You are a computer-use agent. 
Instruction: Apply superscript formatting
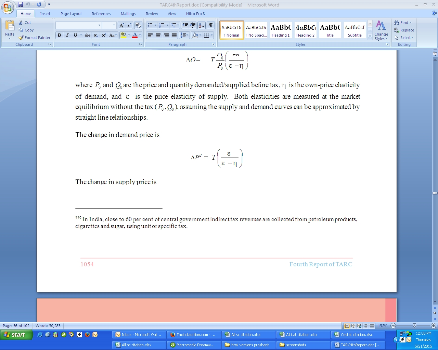pyautogui.click(x=104, y=35)
